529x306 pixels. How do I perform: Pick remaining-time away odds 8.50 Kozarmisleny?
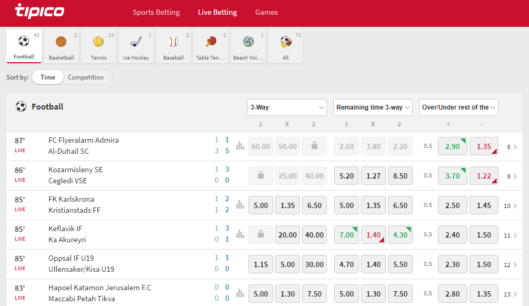pyautogui.click(x=400, y=175)
